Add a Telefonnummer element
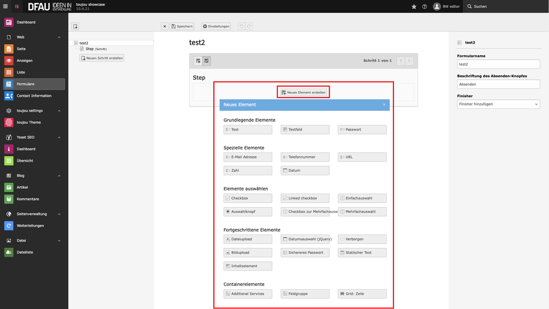 (305, 157)
